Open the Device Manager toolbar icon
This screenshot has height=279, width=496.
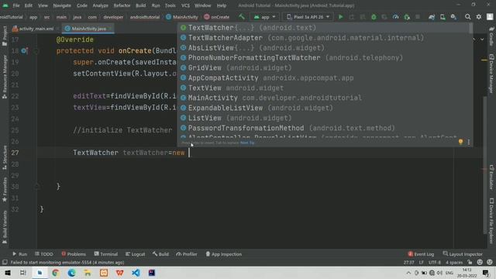(443, 17)
